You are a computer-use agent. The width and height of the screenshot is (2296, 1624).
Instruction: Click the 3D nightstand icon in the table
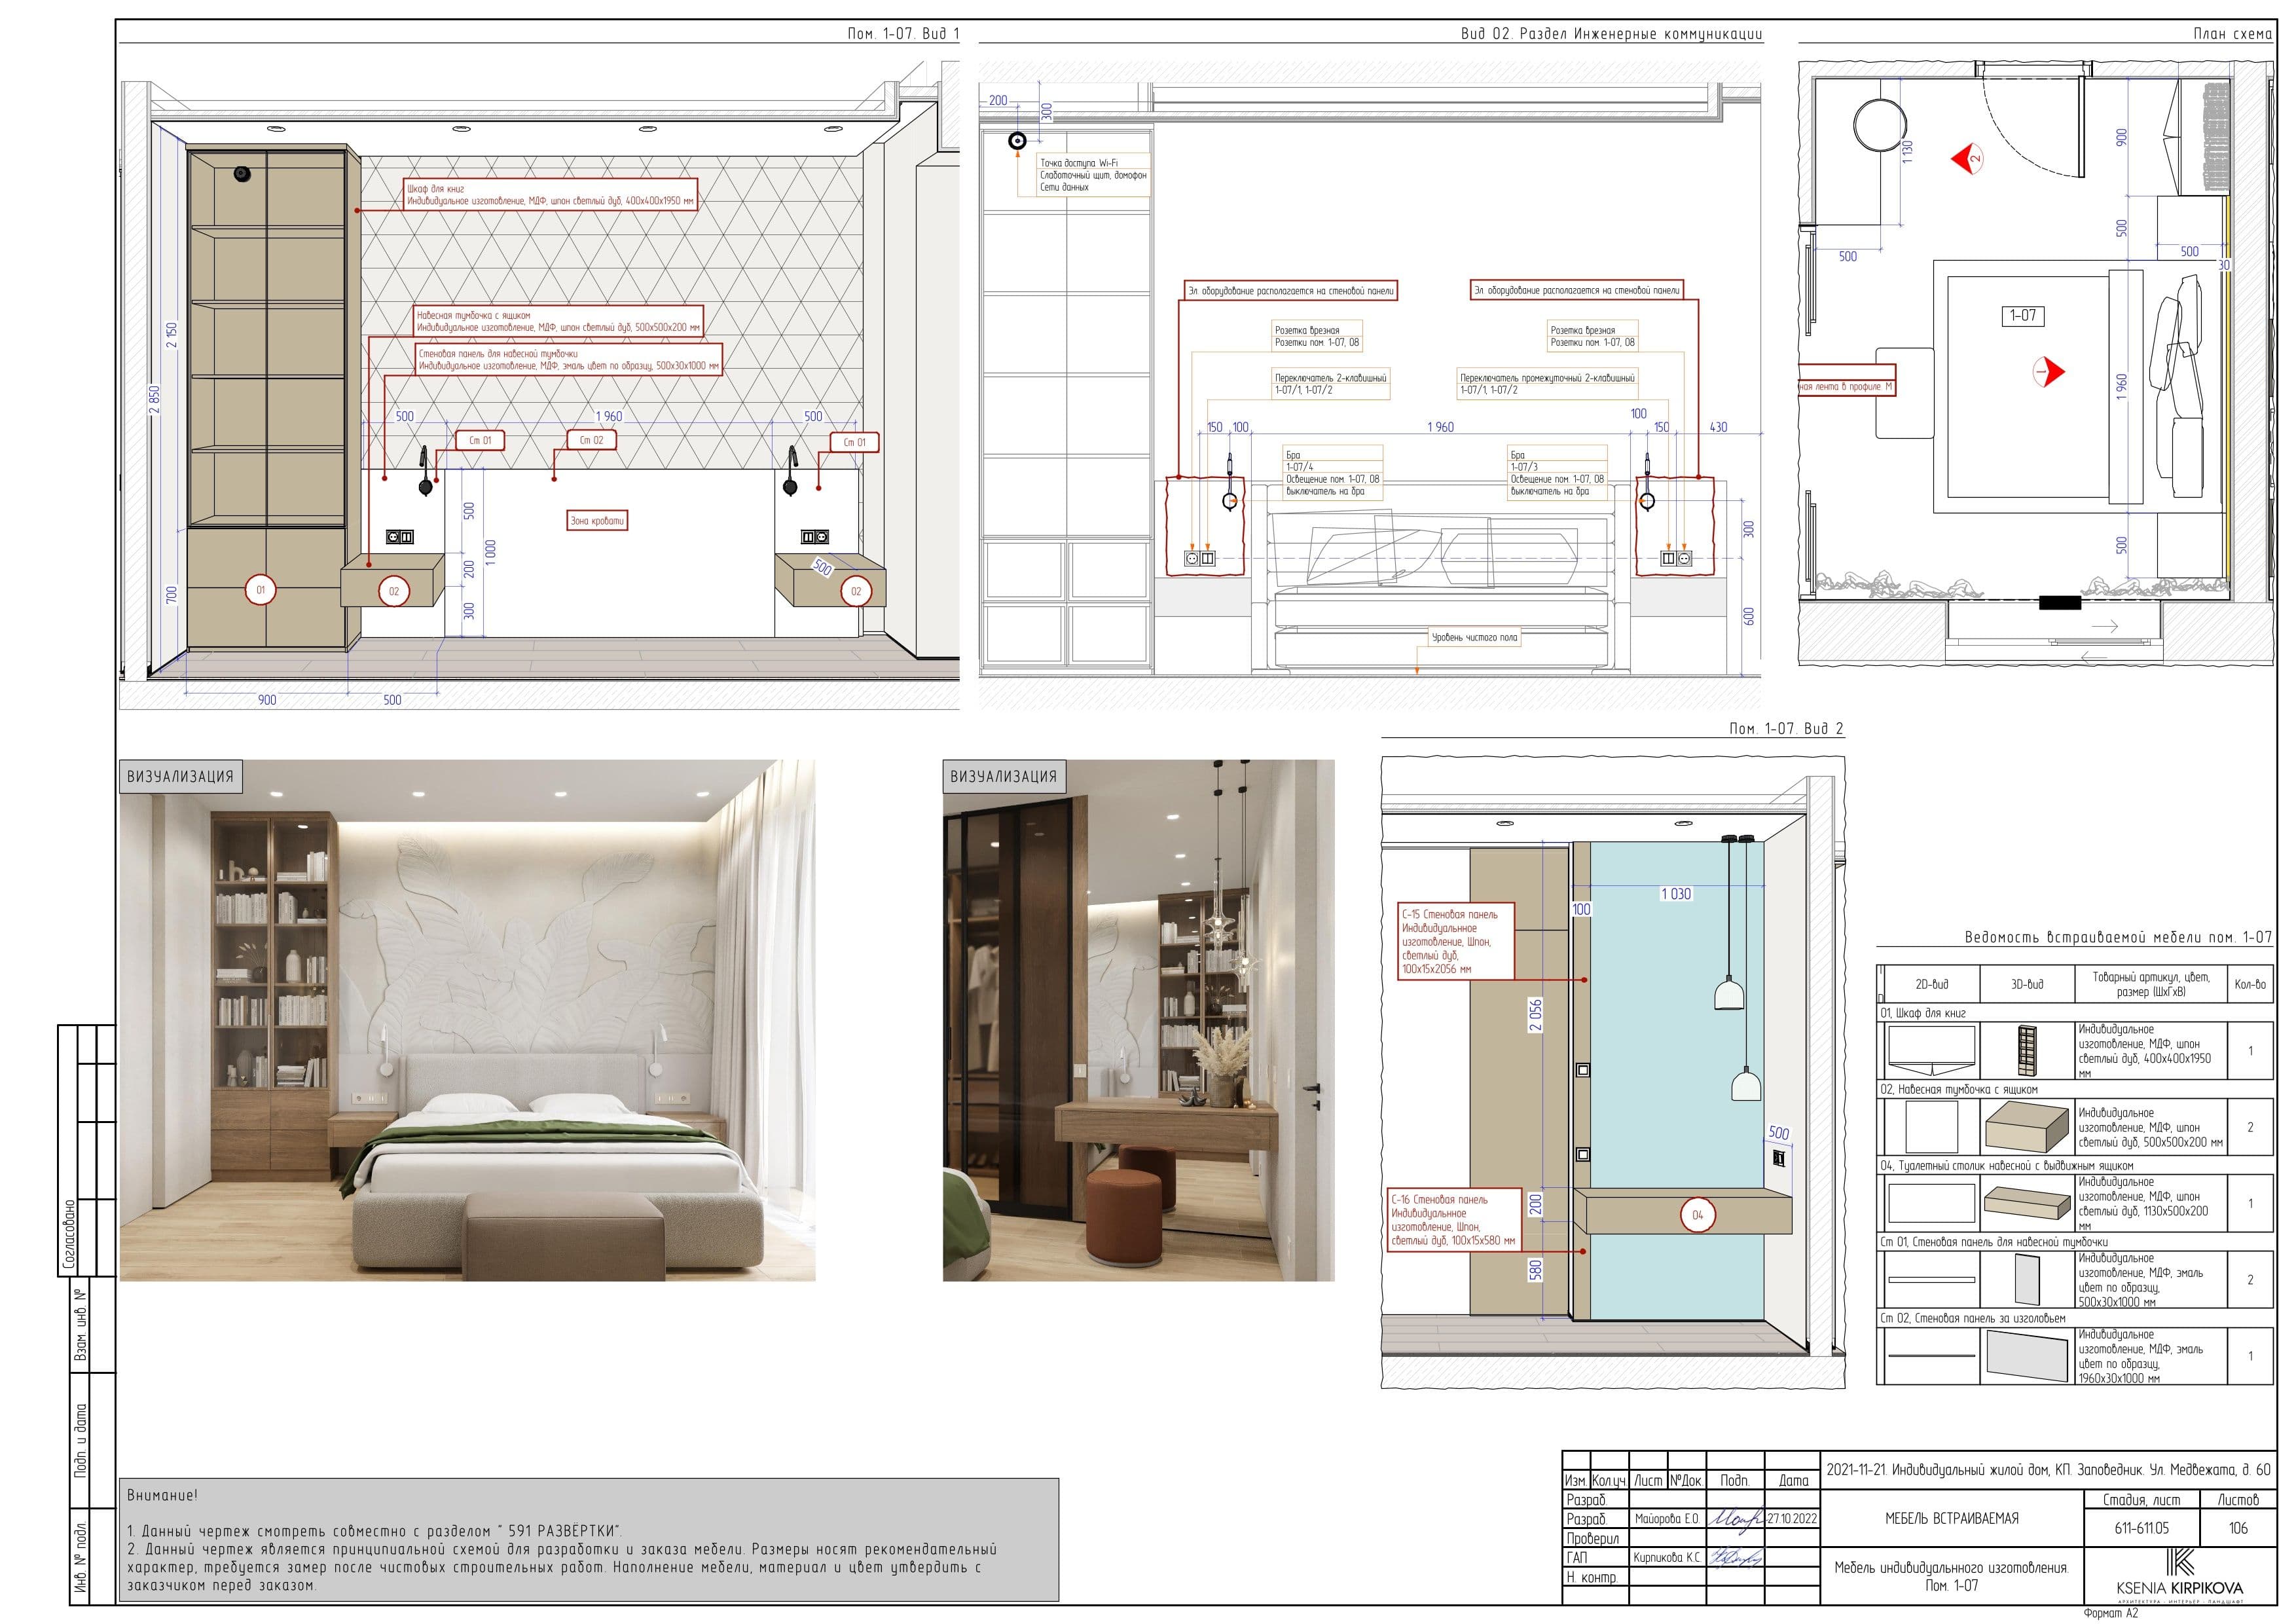pyautogui.click(x=2027, y=1128)
